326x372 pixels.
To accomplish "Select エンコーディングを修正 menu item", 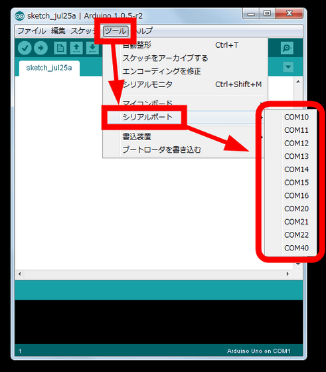I will (x=185, y=71).
